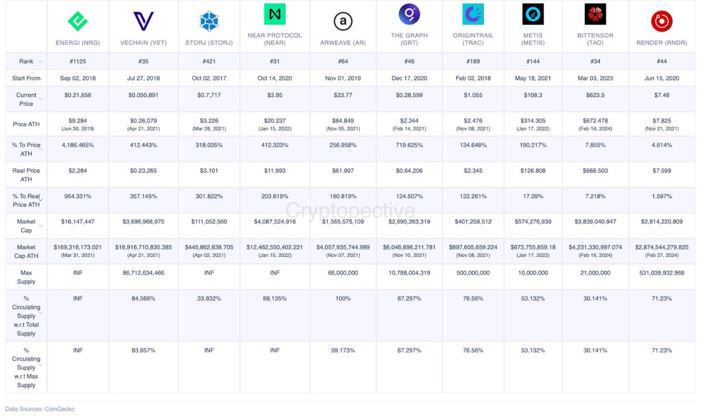Image resolution: width=701 pixels, height=420 pixels.
Task: Click the VeChain (VET) logo
Action: (x=143, y=22)
